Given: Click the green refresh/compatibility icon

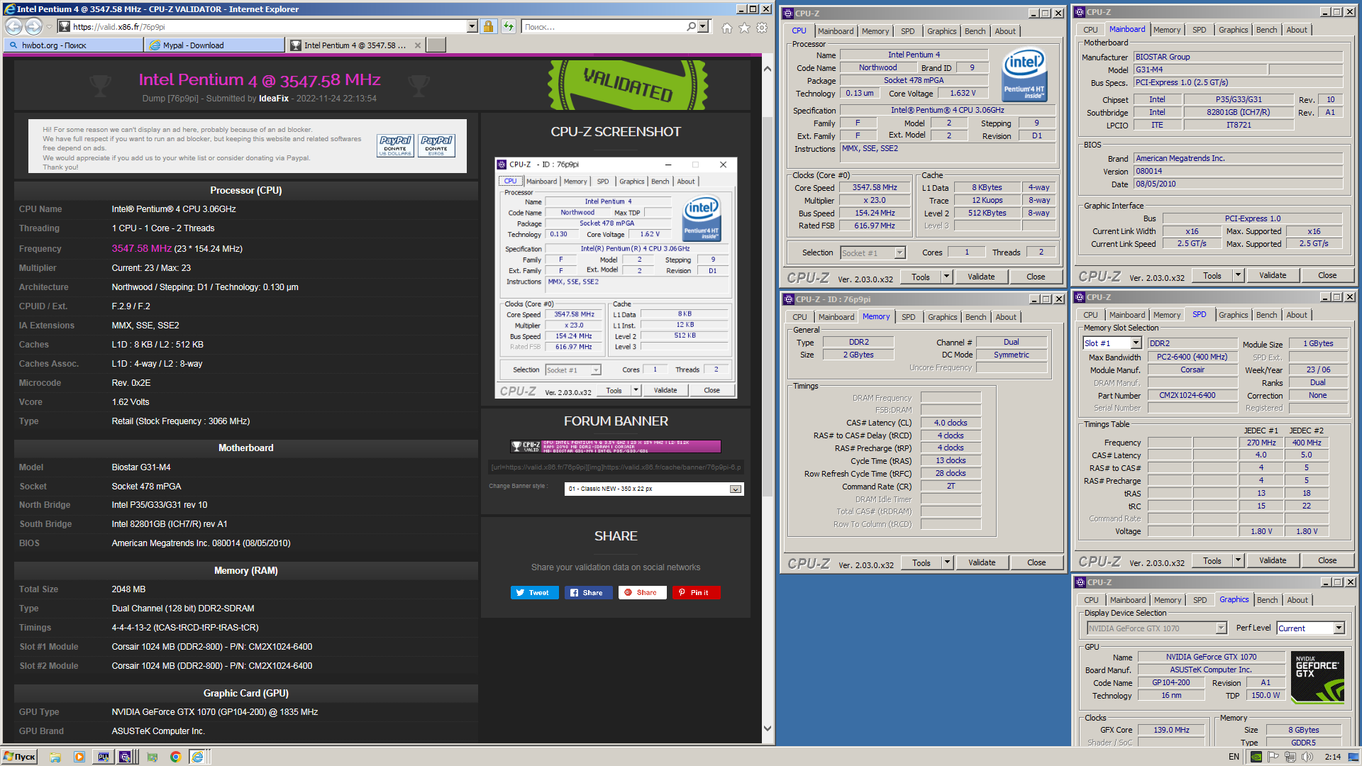Looking at the screenshot, I should (x=509, y=27).
